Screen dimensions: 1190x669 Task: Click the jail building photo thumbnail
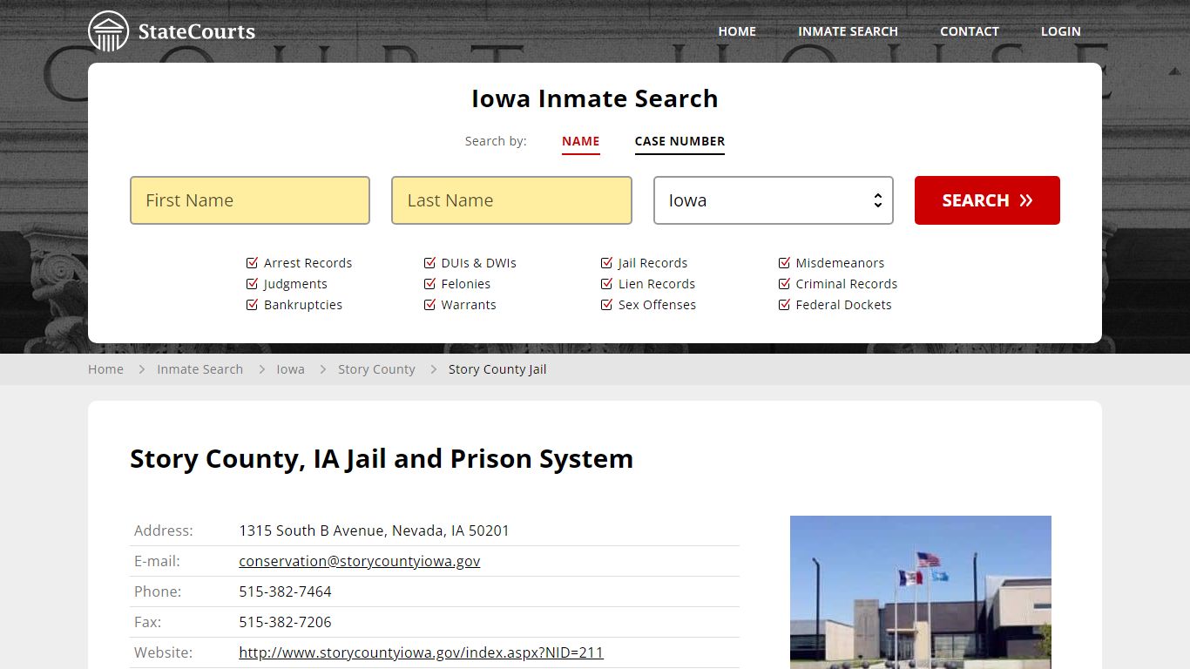[x=920, y=592]
